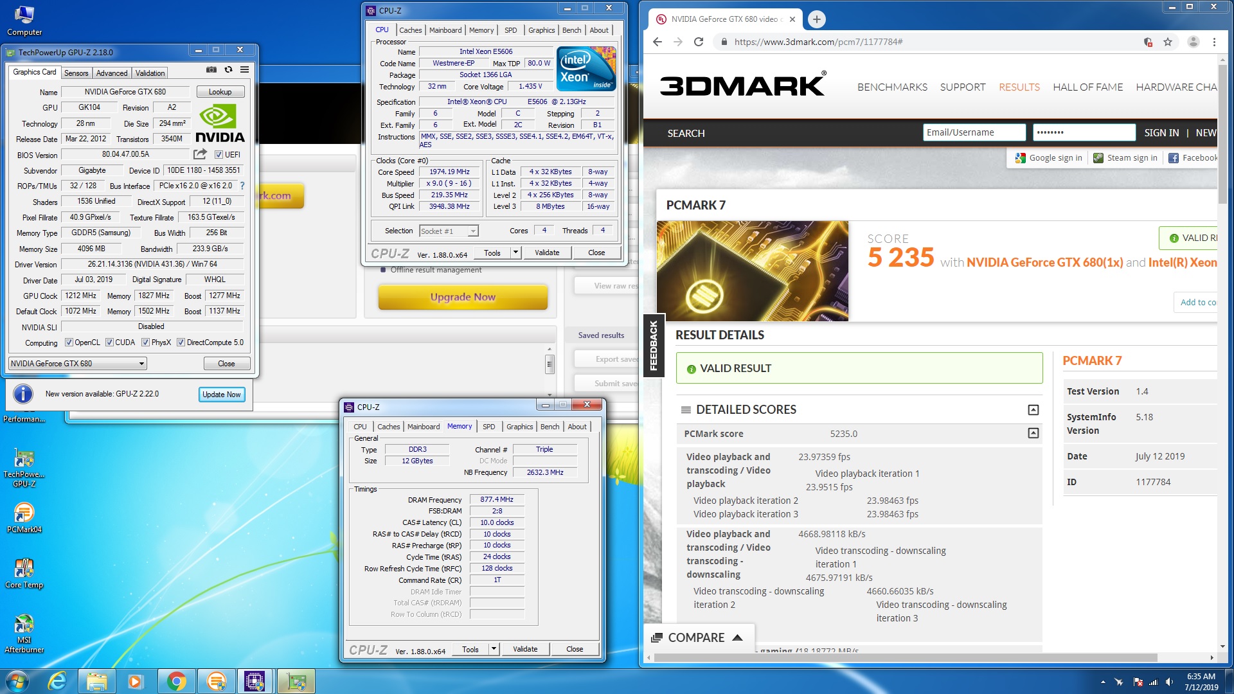
Task: Open the Tools dropdown arrow in CPU-Z CPU window
Action: 515,253
